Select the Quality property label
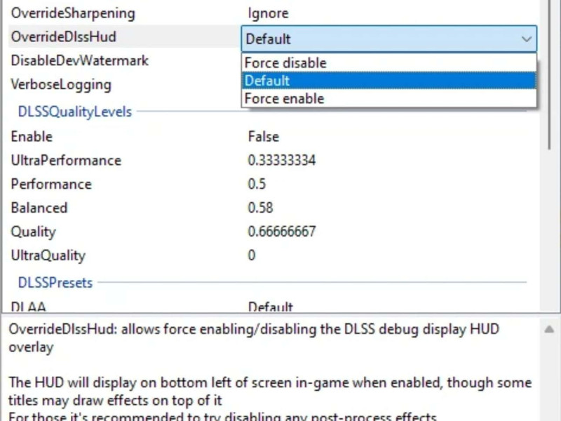This screenshot has height=421, width=561. (33, 232)
